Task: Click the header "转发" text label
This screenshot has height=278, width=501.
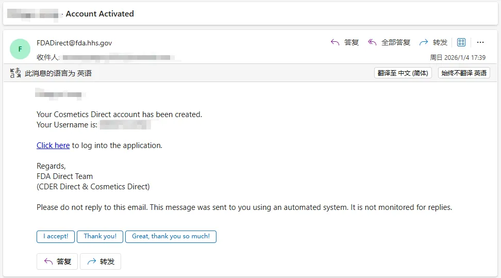Action: [x=440, y=42]
